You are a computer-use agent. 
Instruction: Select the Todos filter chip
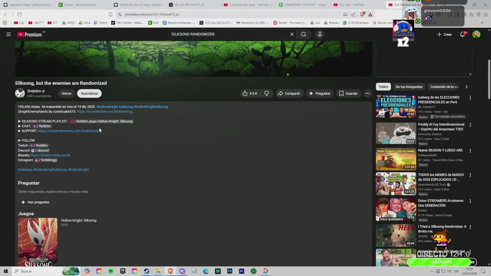click(x=384, y=87)
